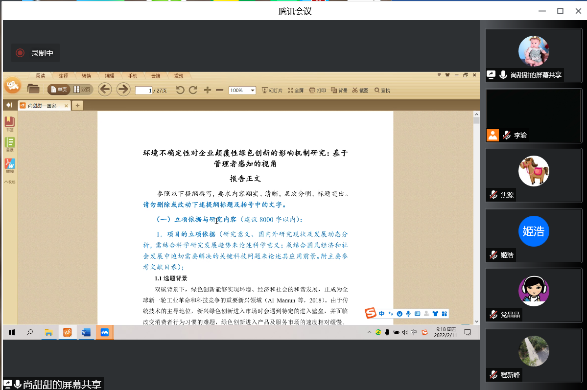
Task: Zoom in with the plus icon
Action: 208,90
